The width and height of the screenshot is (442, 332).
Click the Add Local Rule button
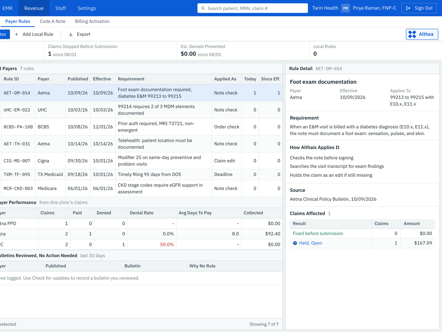[34, 34]
